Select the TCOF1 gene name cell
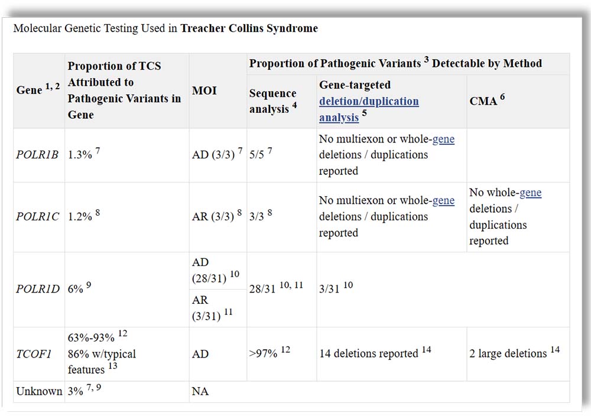 (34, 354)
